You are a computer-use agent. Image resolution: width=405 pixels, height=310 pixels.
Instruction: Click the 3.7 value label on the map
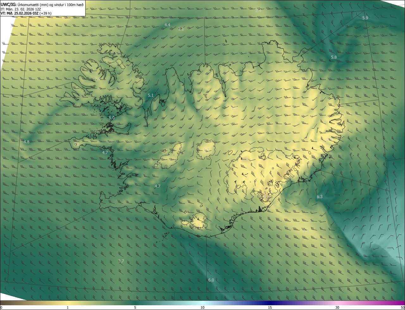(121, 261)
